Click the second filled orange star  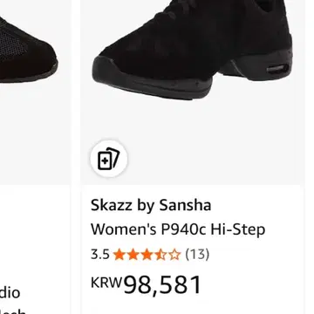tap(133, 255)
